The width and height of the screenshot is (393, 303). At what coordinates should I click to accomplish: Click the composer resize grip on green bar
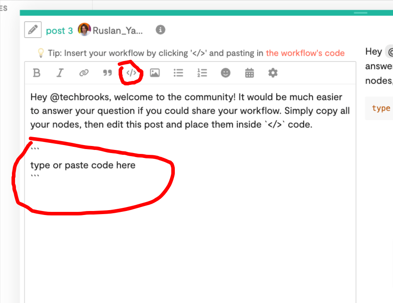pos(361,13)
